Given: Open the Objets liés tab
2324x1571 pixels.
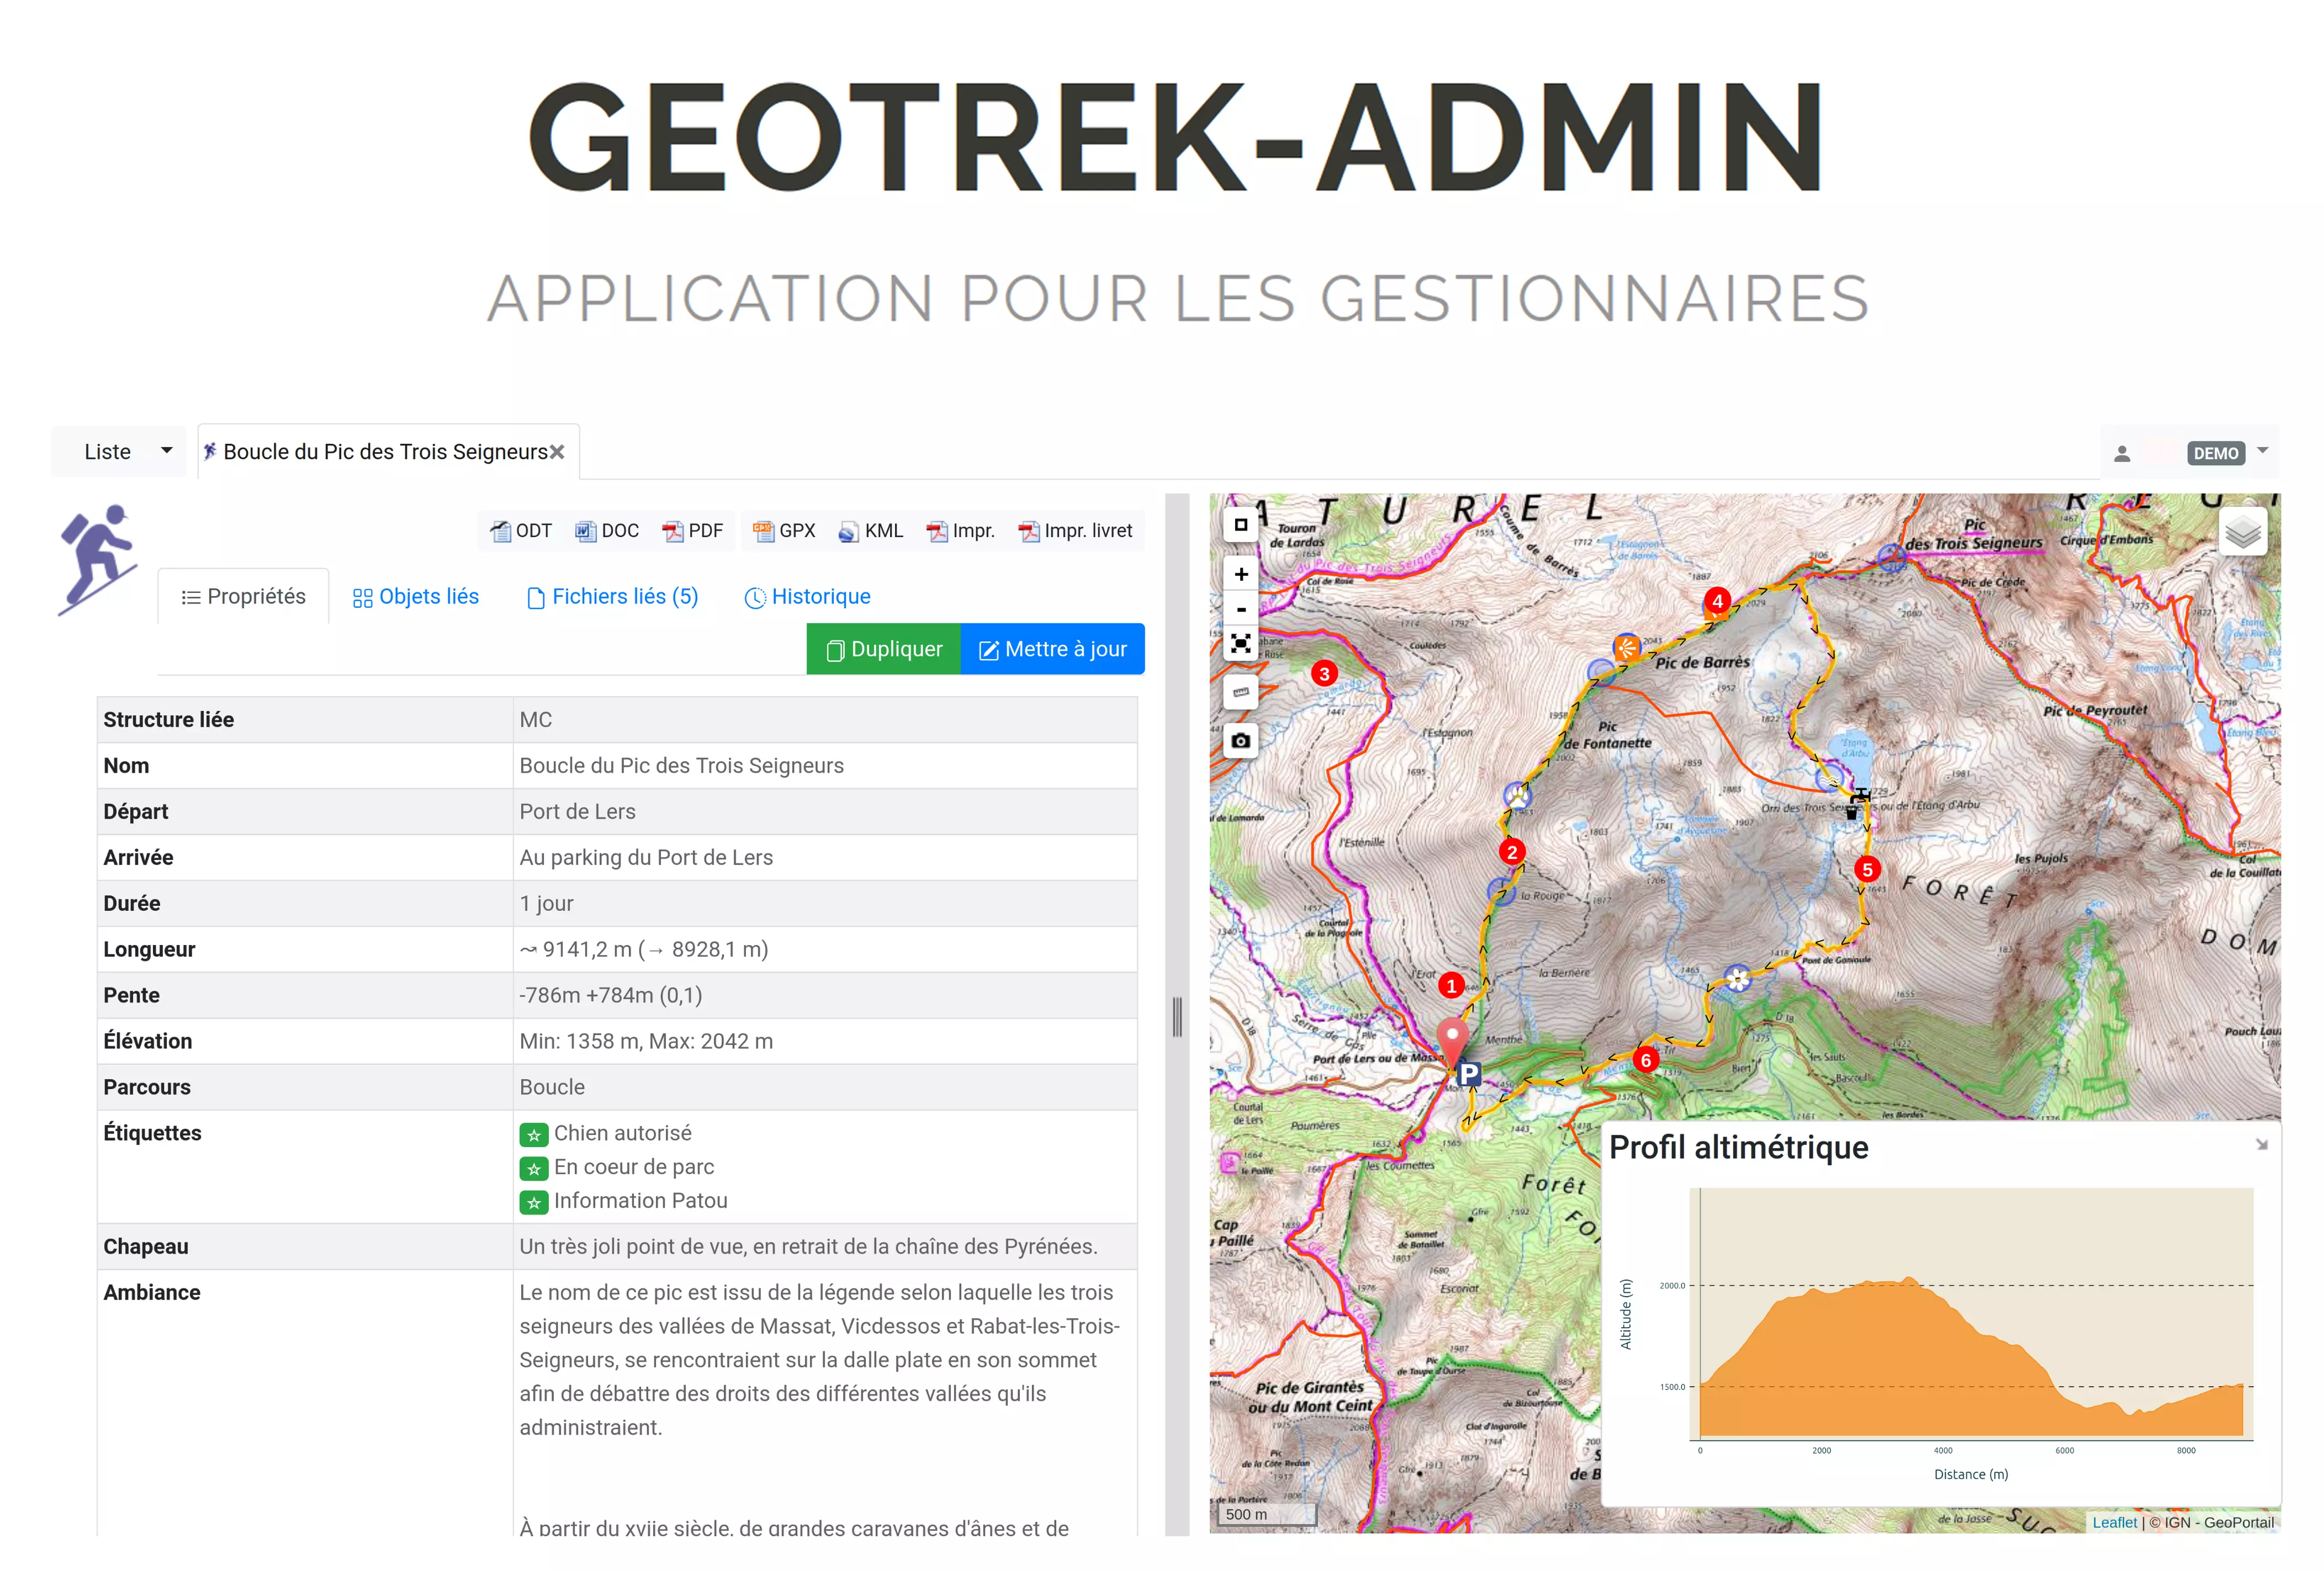Looking at the screenshot, I should pyautogui.click(x=415, y=597).
